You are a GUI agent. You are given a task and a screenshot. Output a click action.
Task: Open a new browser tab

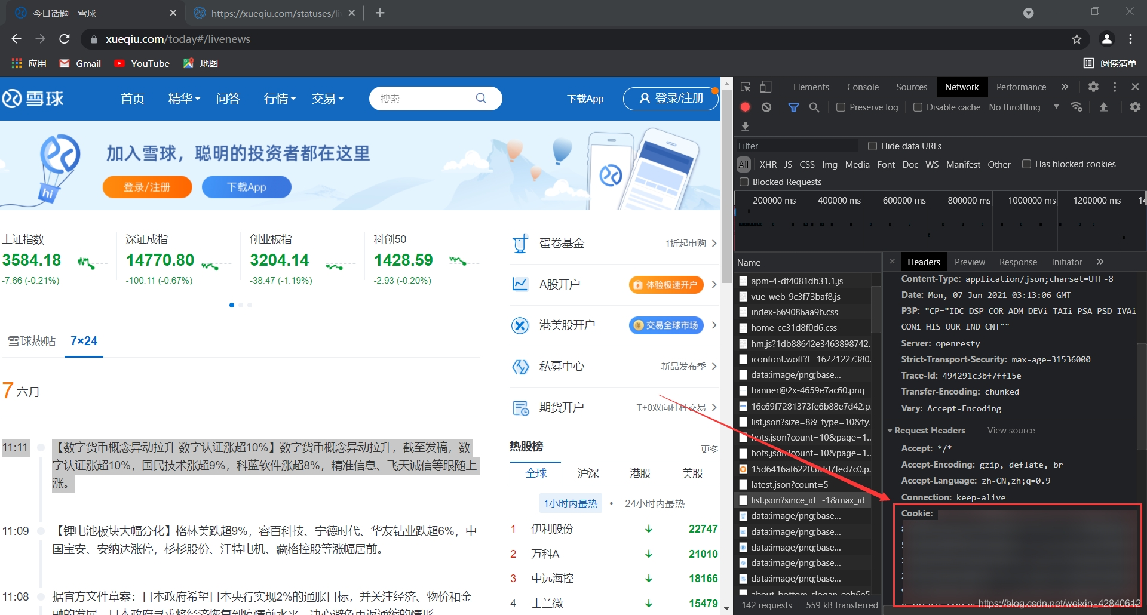380,13
